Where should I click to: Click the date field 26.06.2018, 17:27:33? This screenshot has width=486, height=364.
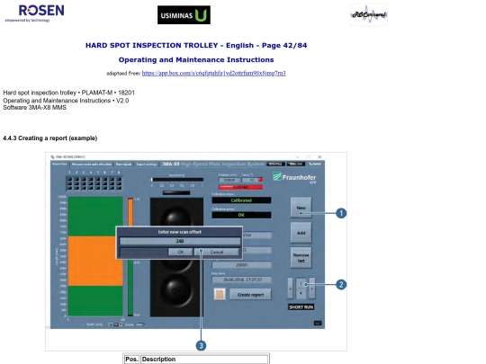tap(242, 280)
